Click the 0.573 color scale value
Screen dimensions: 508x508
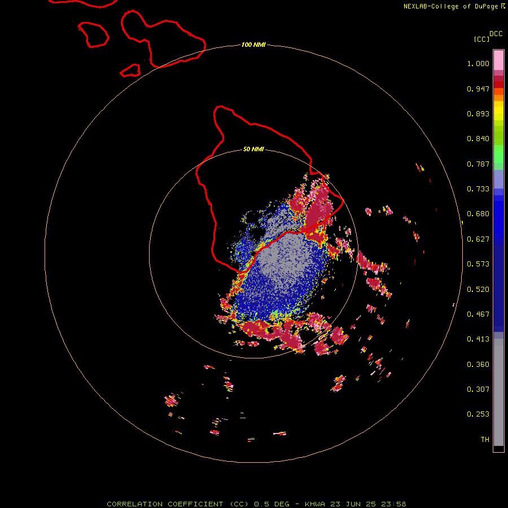478,264
